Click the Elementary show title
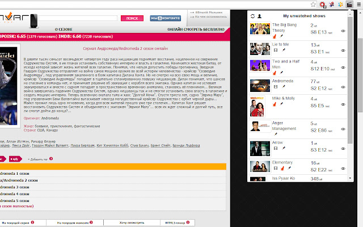Viewport: 363px width, 227px height. point(282,162)
